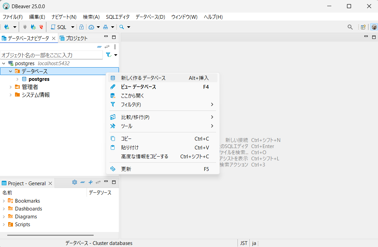This screenshot has width=378, height=247.
Task: Collapse the データベース tree node
Action: coord(11,71)
